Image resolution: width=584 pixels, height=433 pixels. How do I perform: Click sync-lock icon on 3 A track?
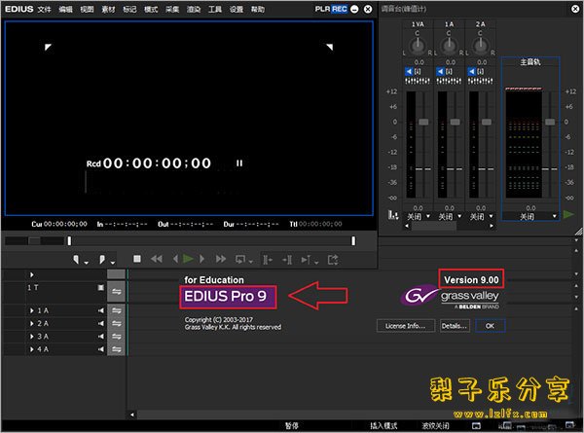117,337
